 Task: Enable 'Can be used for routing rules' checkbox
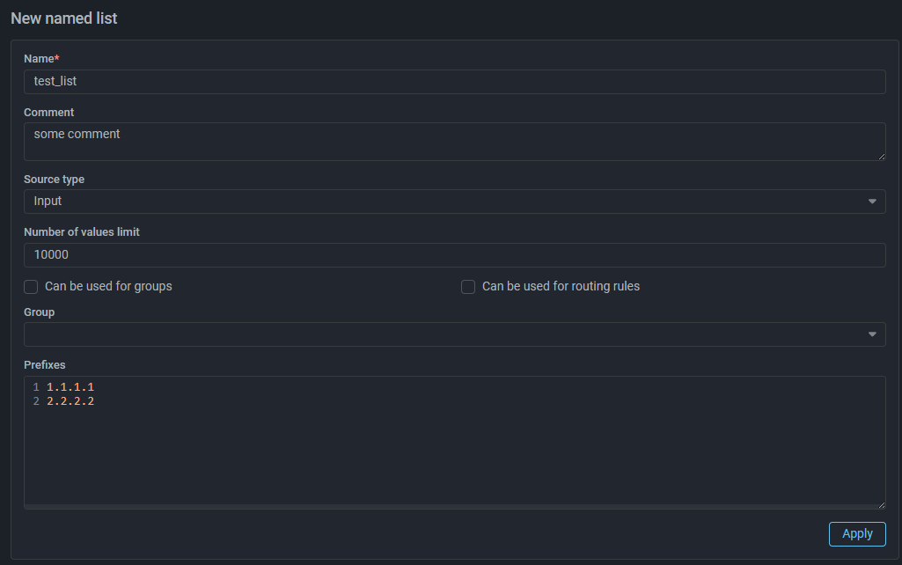(x=468, y=287)
